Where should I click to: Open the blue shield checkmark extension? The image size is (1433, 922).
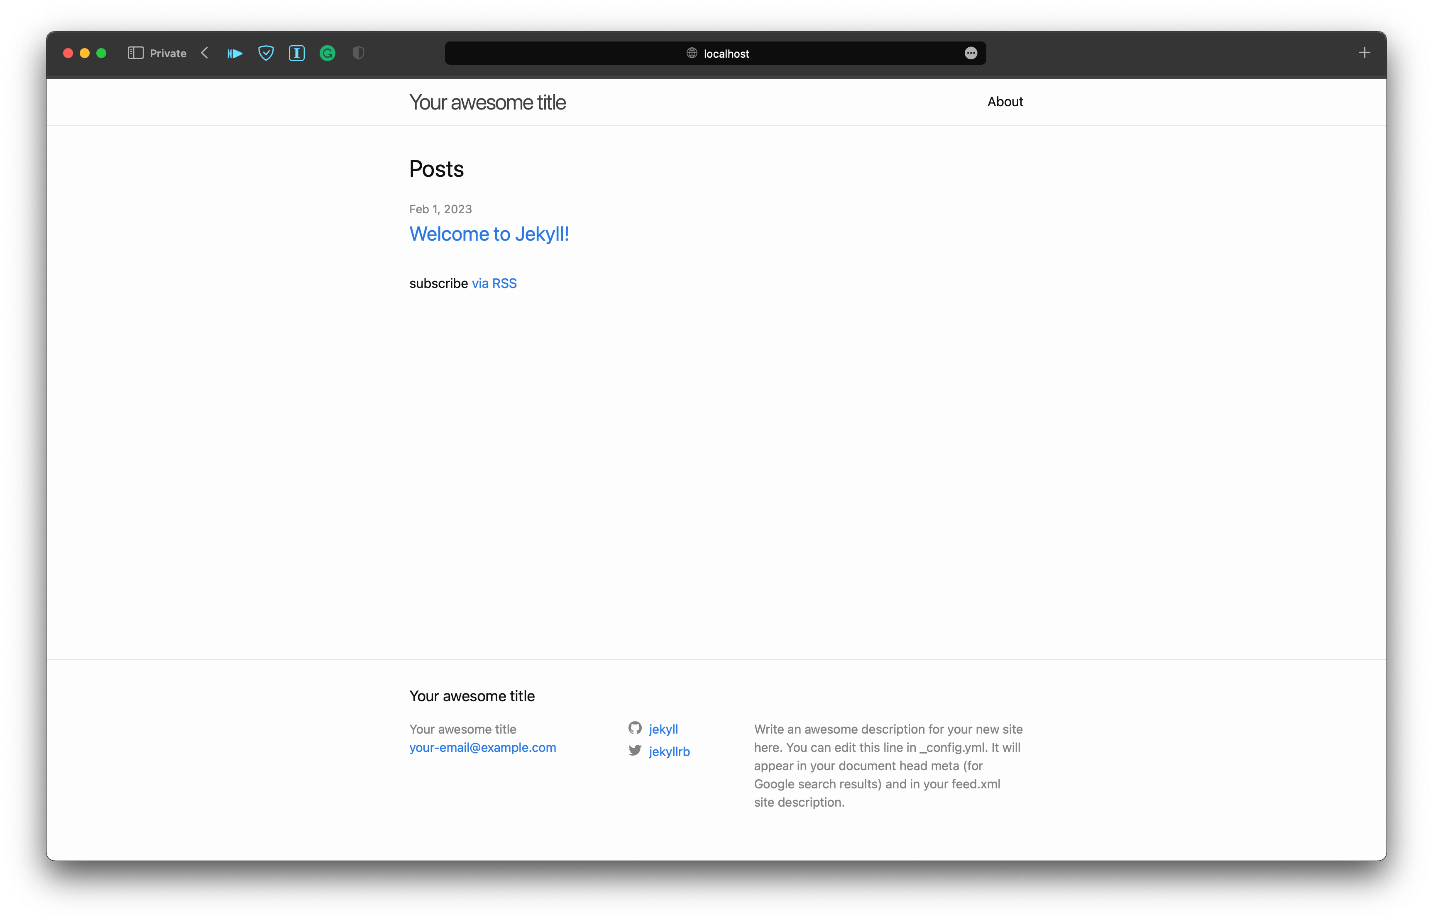point(266,53)
